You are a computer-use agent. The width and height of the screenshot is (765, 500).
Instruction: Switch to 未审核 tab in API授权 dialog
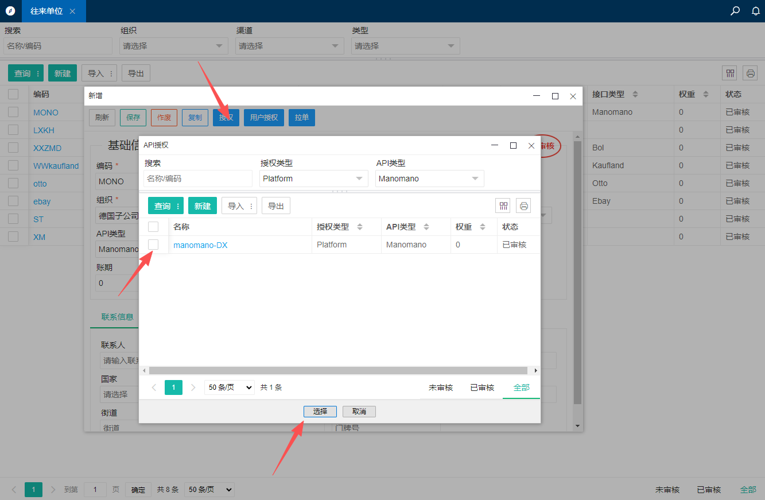(x=441, y=387)
